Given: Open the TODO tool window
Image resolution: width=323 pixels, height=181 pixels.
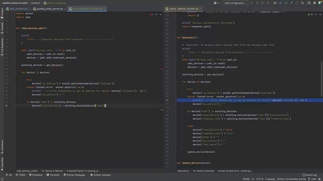Looking at the screenshot, I should click(20, 175).
